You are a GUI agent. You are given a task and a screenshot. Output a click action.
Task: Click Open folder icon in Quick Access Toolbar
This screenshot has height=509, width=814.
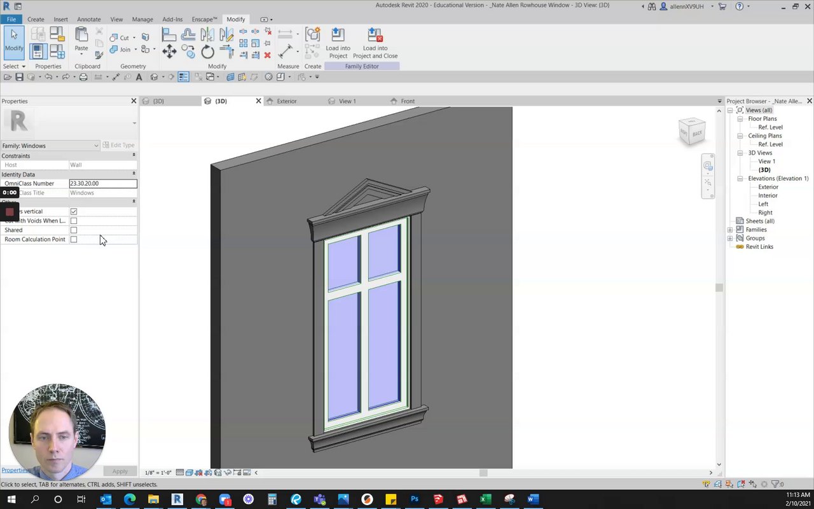point(7,77)
